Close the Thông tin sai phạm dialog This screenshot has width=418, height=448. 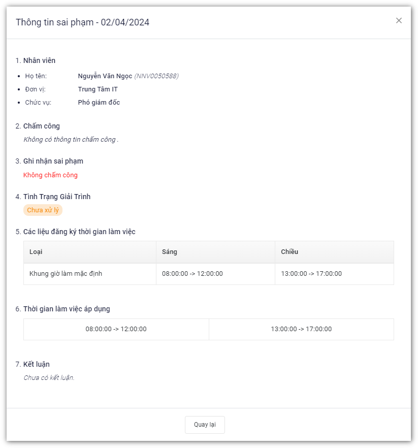(x=399, y=20)
